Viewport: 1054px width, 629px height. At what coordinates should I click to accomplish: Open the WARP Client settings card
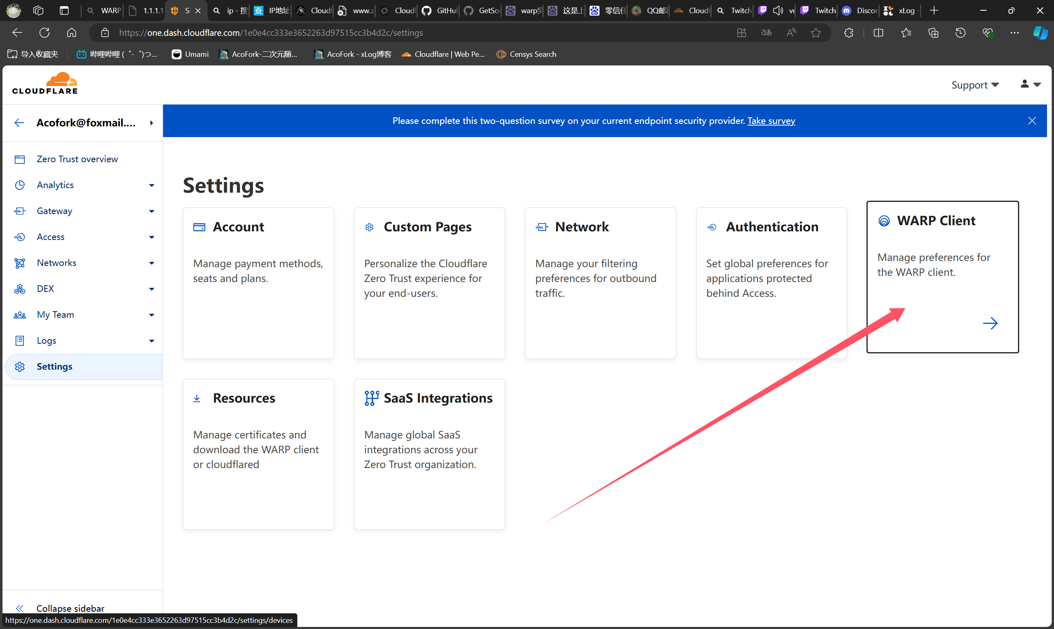(942, 277)
